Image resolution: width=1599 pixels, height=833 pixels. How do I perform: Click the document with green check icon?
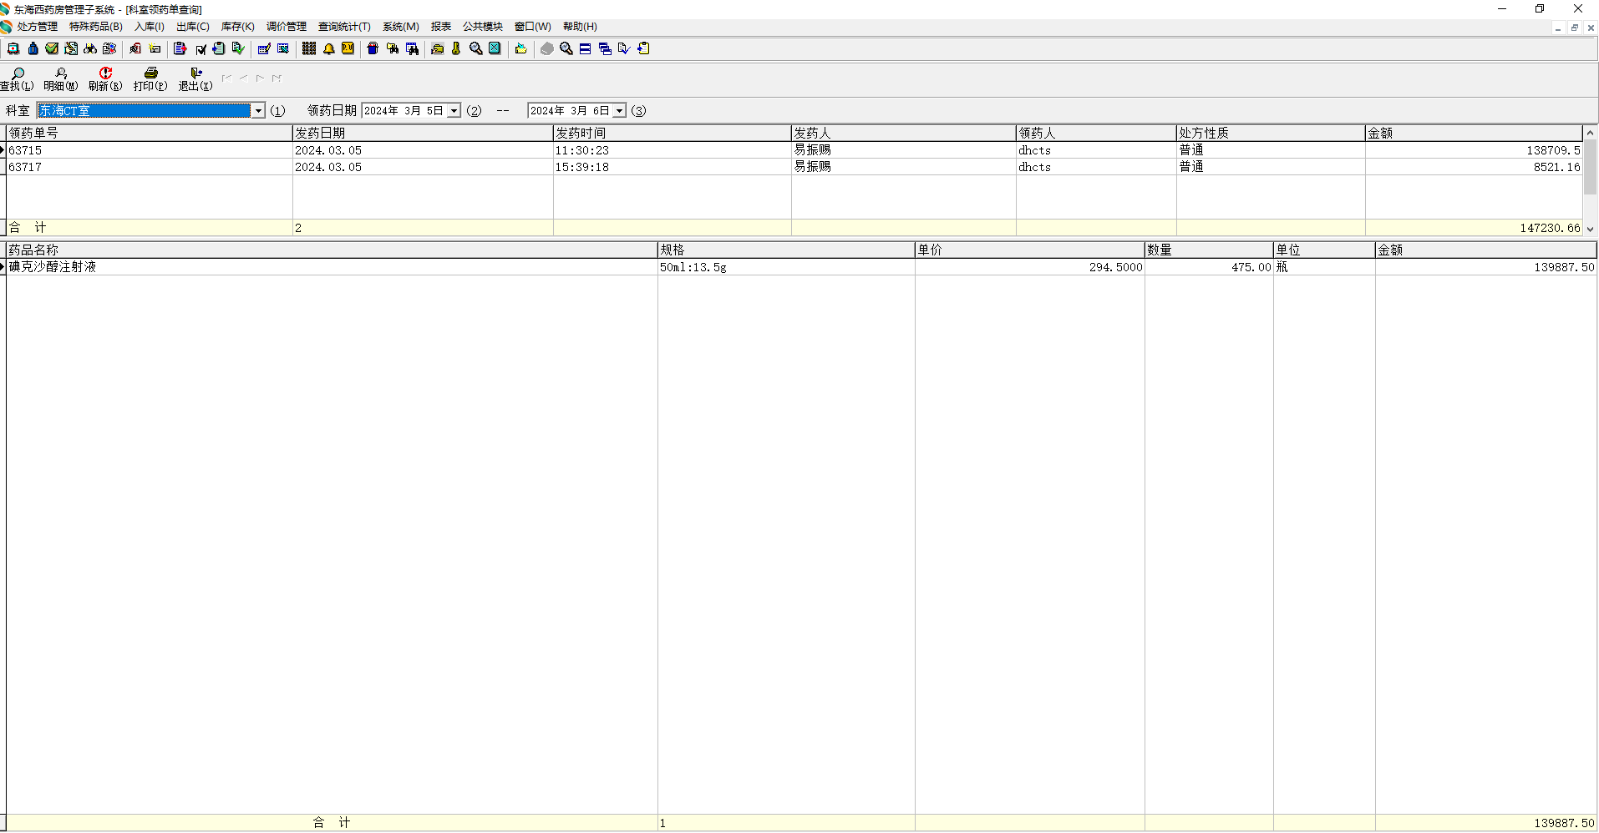[x=238, y=49]
